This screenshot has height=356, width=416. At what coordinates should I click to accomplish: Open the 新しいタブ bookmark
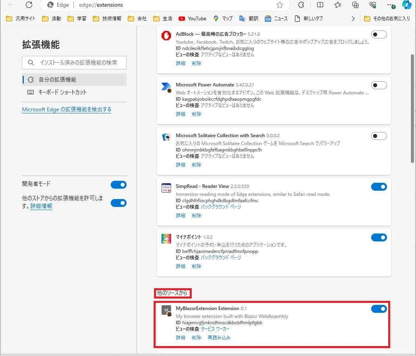[308, 19]
